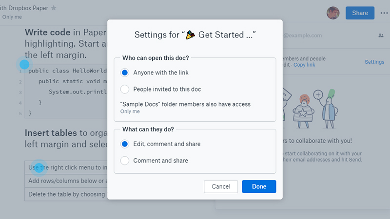Click the Done button
This screenshot has height=219, width=390.
(x=259, y=186)
